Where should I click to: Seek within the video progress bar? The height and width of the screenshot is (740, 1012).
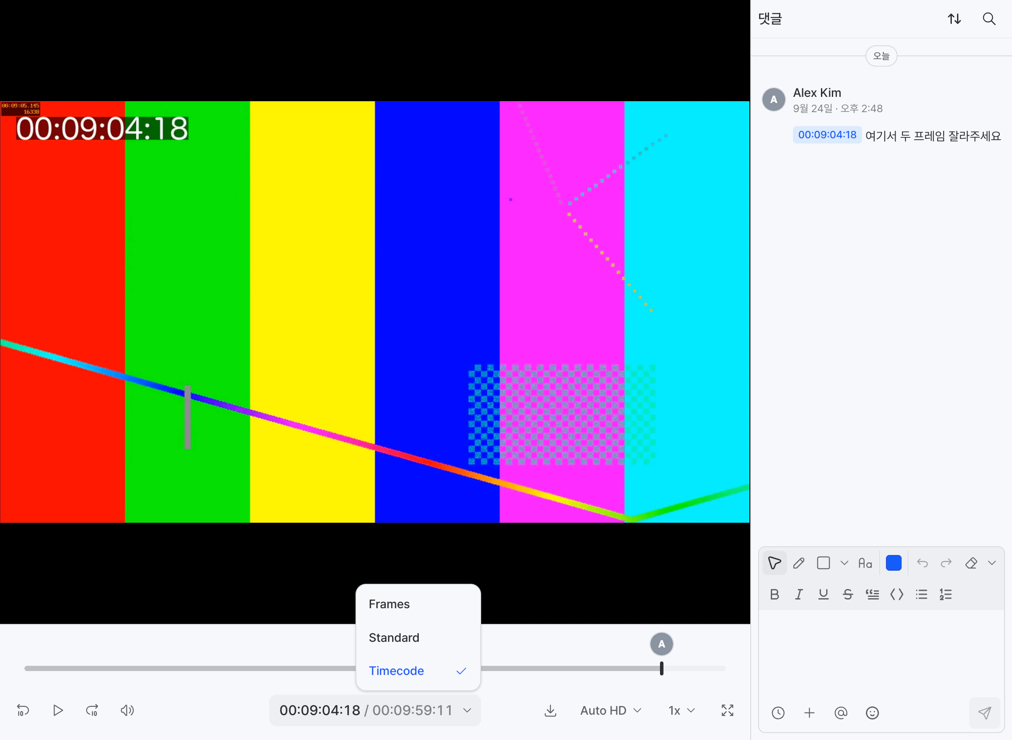tap(375, 668)
